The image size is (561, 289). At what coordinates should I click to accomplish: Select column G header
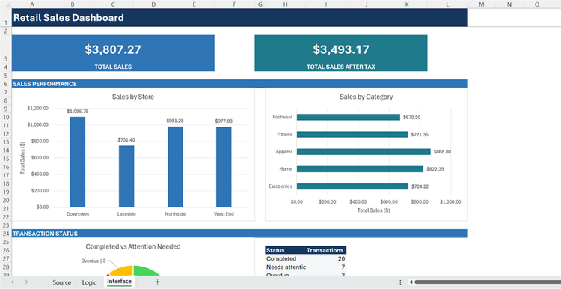260,4
